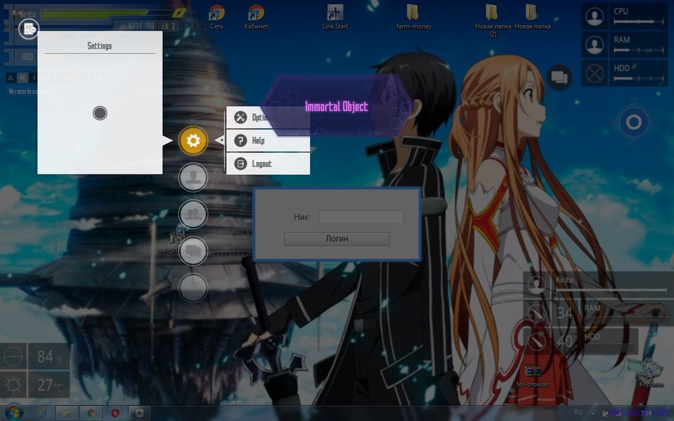
Task: Click the avatar icon beside CPU
Action: tap(595, 16)
